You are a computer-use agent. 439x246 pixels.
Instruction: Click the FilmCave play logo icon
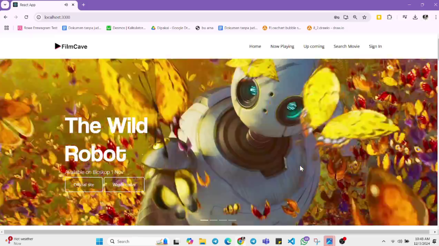coord(57,46)
